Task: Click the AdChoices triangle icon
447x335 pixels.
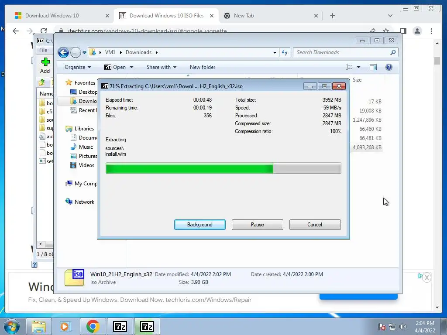Action: pos(420,276)
